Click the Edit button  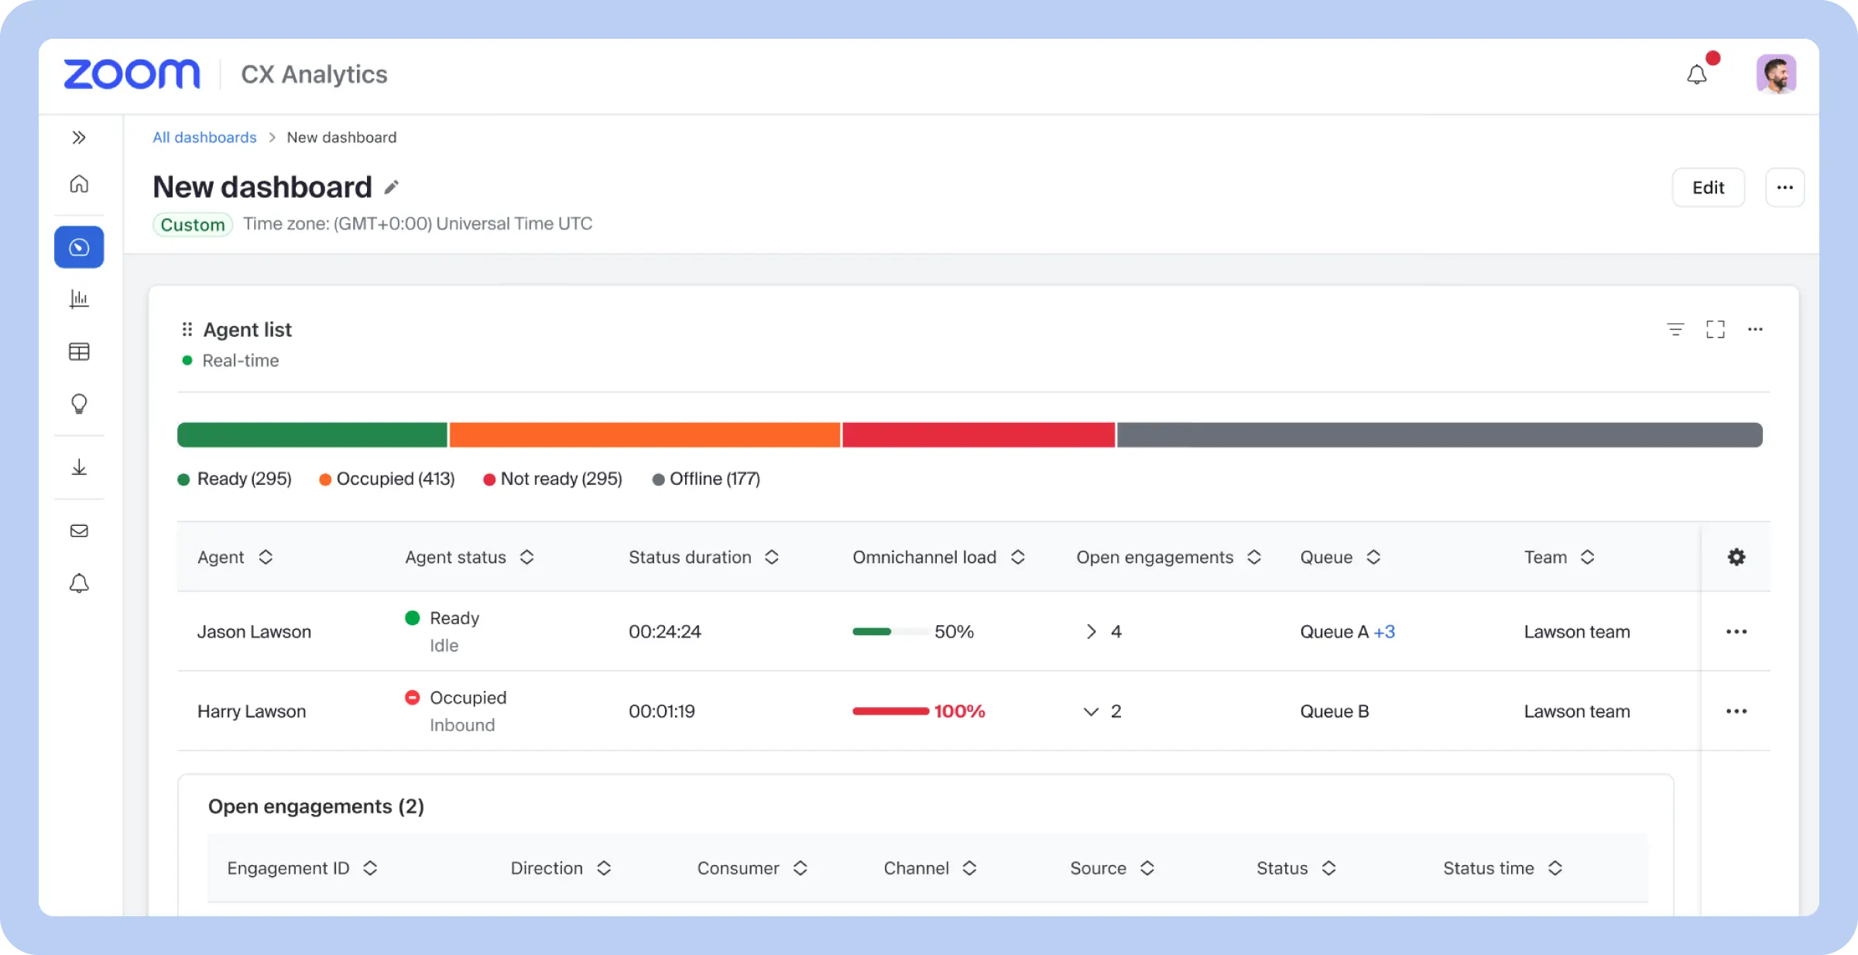click(1709, 187)
